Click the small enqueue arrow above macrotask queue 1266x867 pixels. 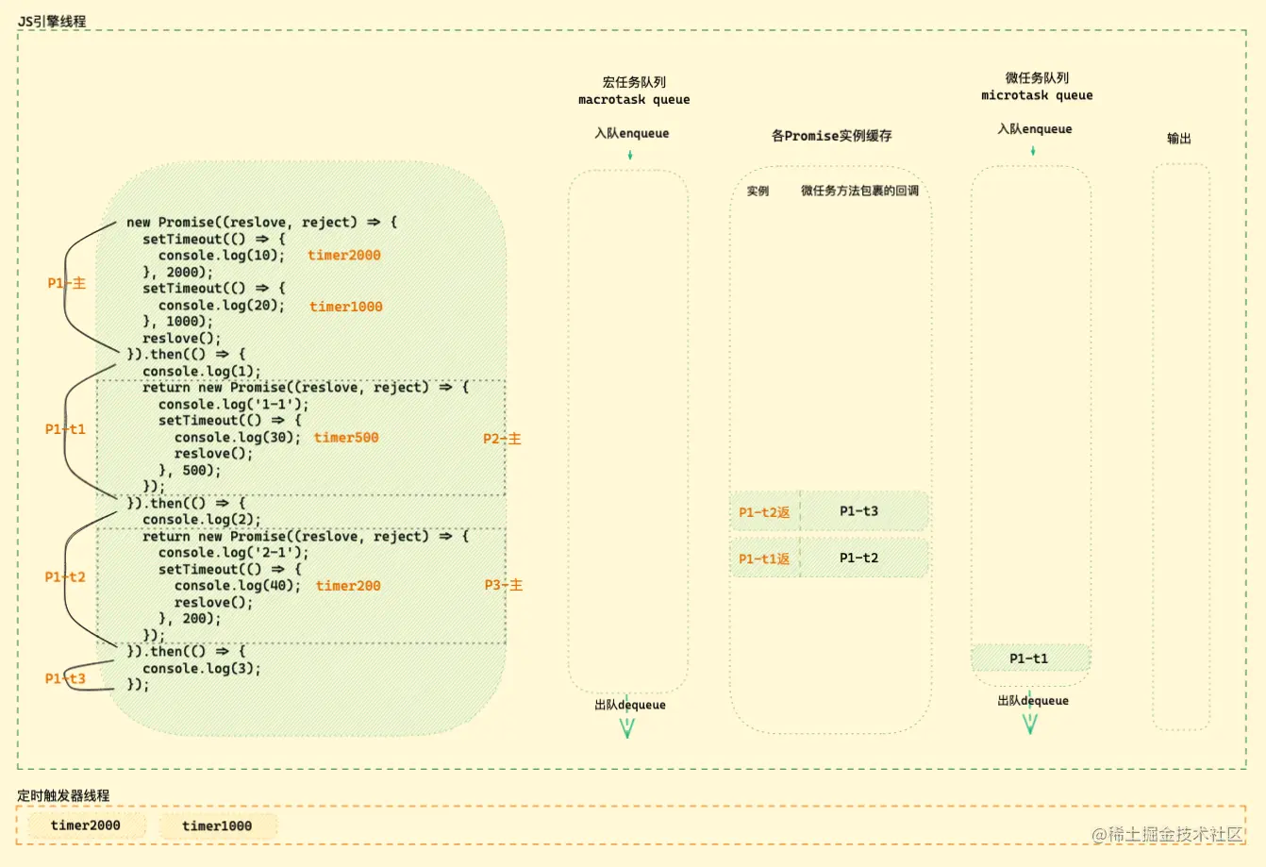(x=630, y=155)
